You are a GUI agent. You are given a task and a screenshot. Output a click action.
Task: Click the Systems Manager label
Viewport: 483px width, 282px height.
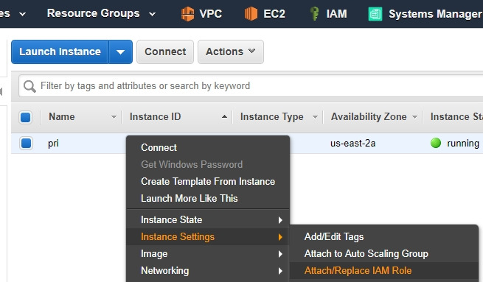pyautogui.click(x=435, y=14)
